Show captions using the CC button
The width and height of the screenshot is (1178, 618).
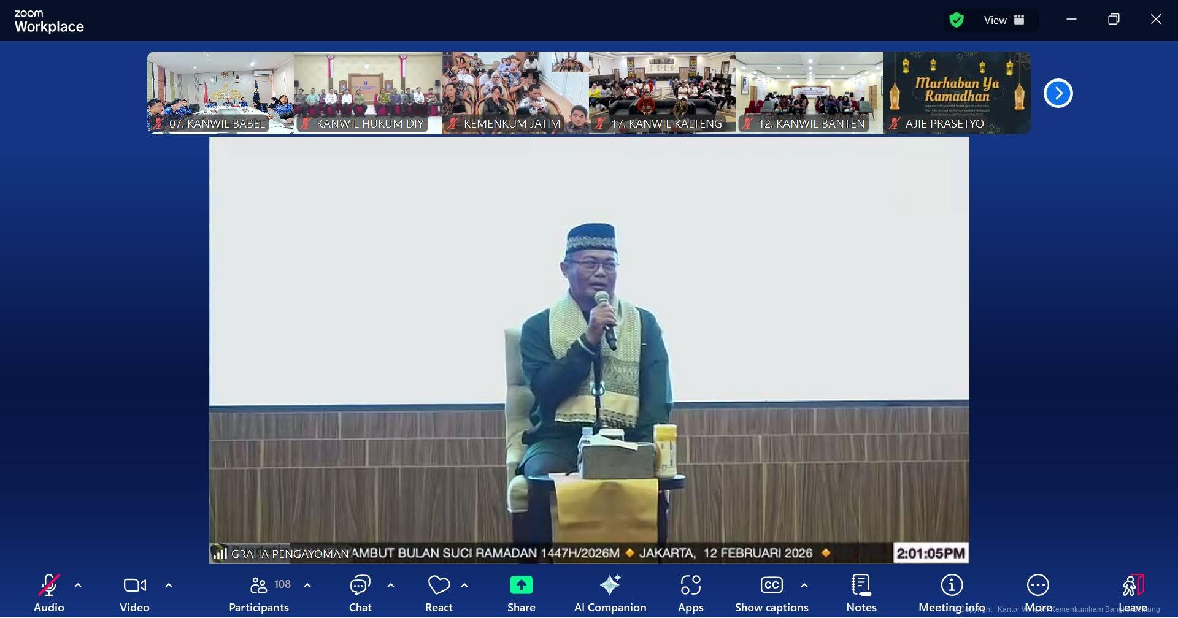[x=771, y=593]
